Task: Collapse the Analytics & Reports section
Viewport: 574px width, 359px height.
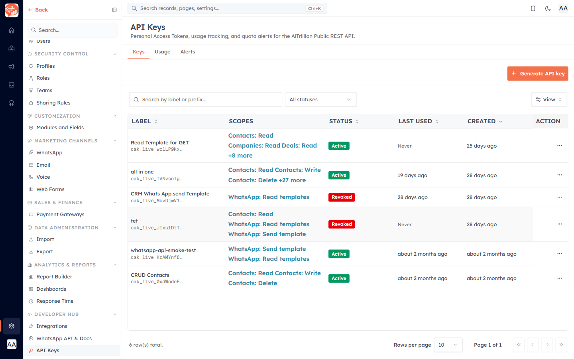Action: coord(115,265)
